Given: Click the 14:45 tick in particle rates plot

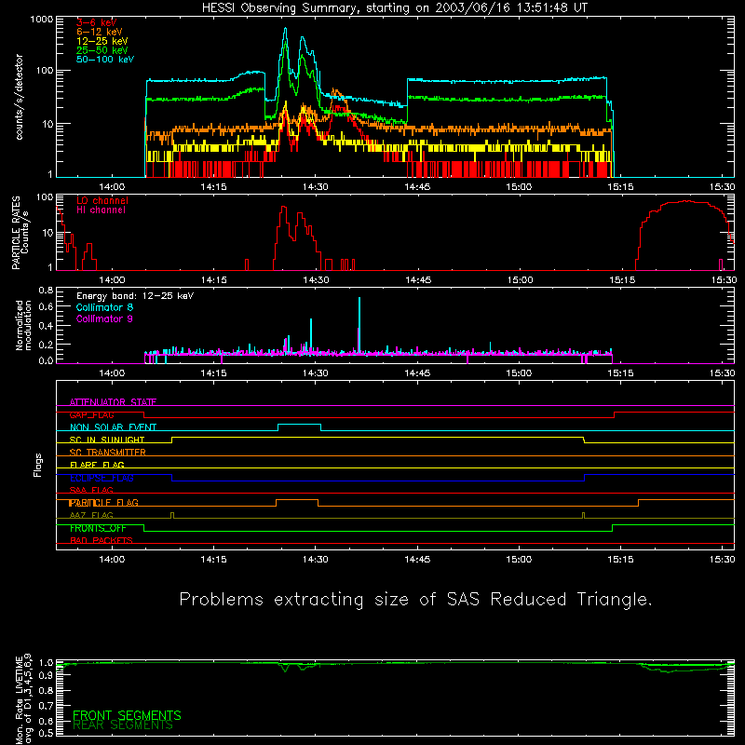Looking at the screenshot, I should pos(417,280).
